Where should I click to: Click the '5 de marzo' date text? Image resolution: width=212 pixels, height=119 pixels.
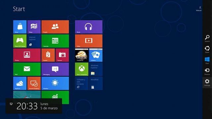click(x=49, y=108)
